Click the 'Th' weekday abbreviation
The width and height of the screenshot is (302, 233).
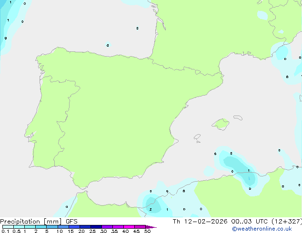pyautogui.click(x=176, y=222)
